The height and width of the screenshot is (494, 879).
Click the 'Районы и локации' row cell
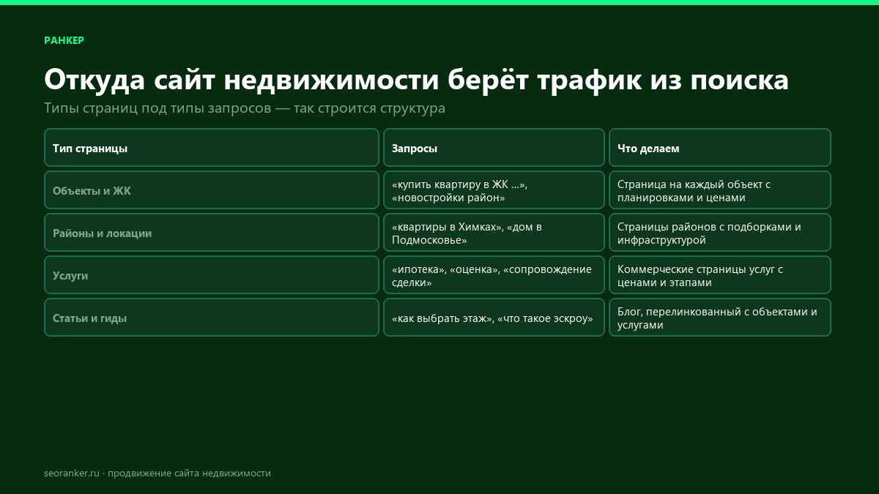click(x=212, y=233)
